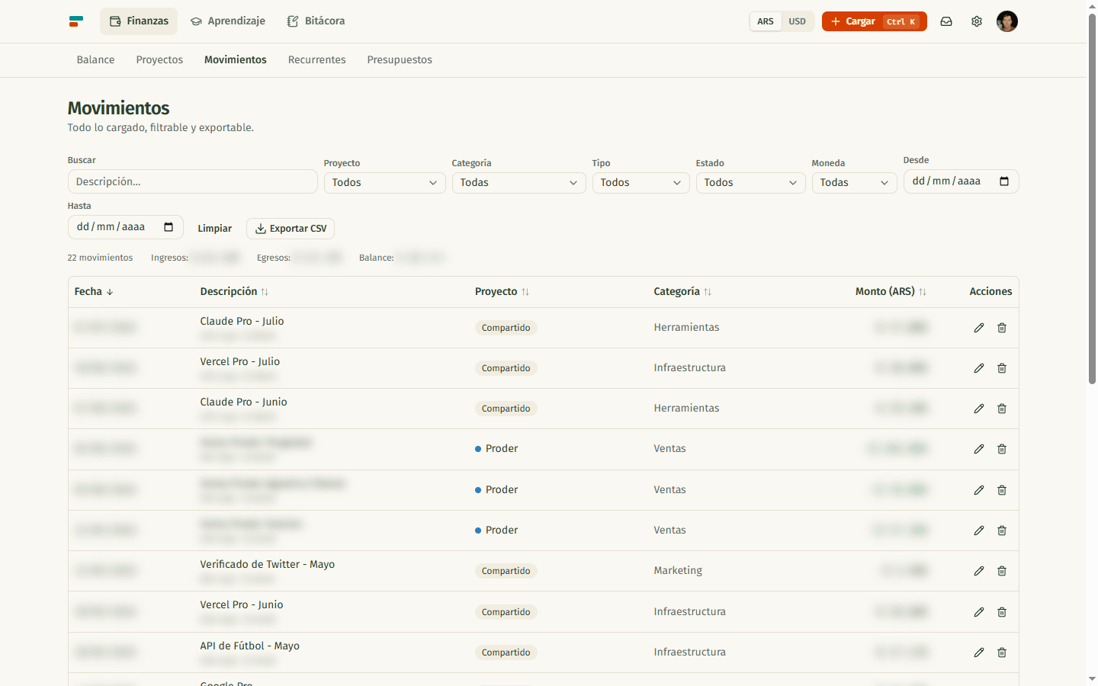Screen dimensions: 1098x686
Task: Open the settings gear icon
Action: coord(977,21)
